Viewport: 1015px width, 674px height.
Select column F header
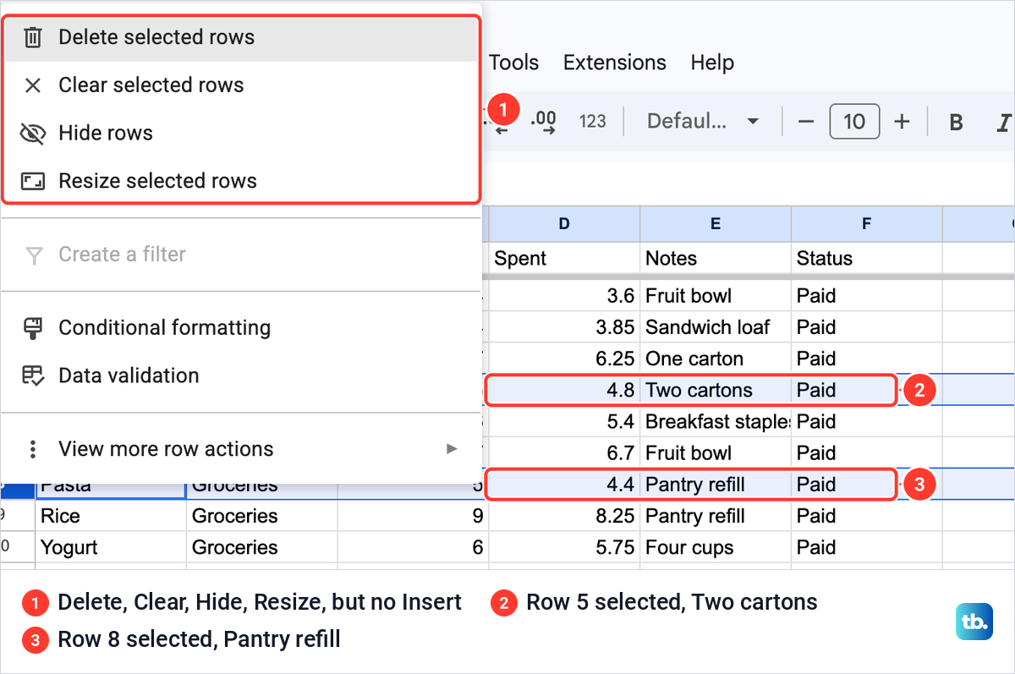(867, 224)
